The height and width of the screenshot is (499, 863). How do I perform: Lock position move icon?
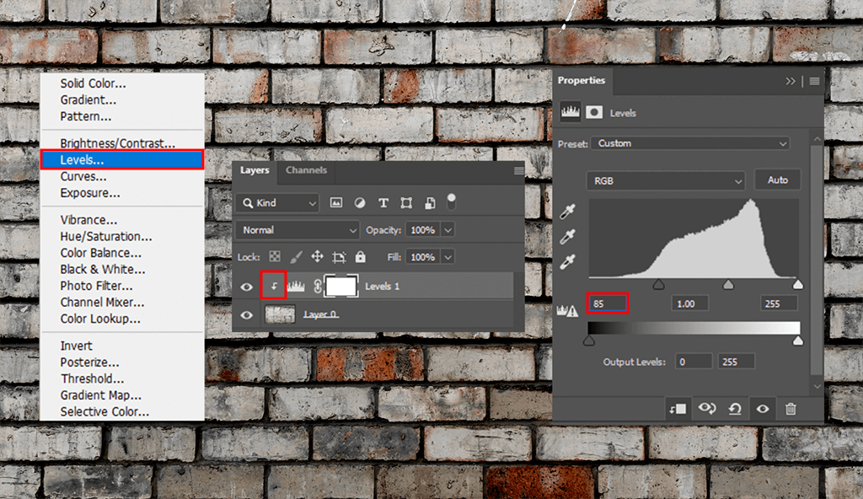coord(317,256)
